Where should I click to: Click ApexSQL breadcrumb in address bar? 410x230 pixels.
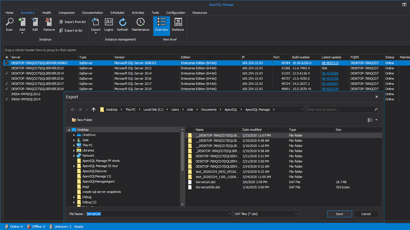[231, 110]
